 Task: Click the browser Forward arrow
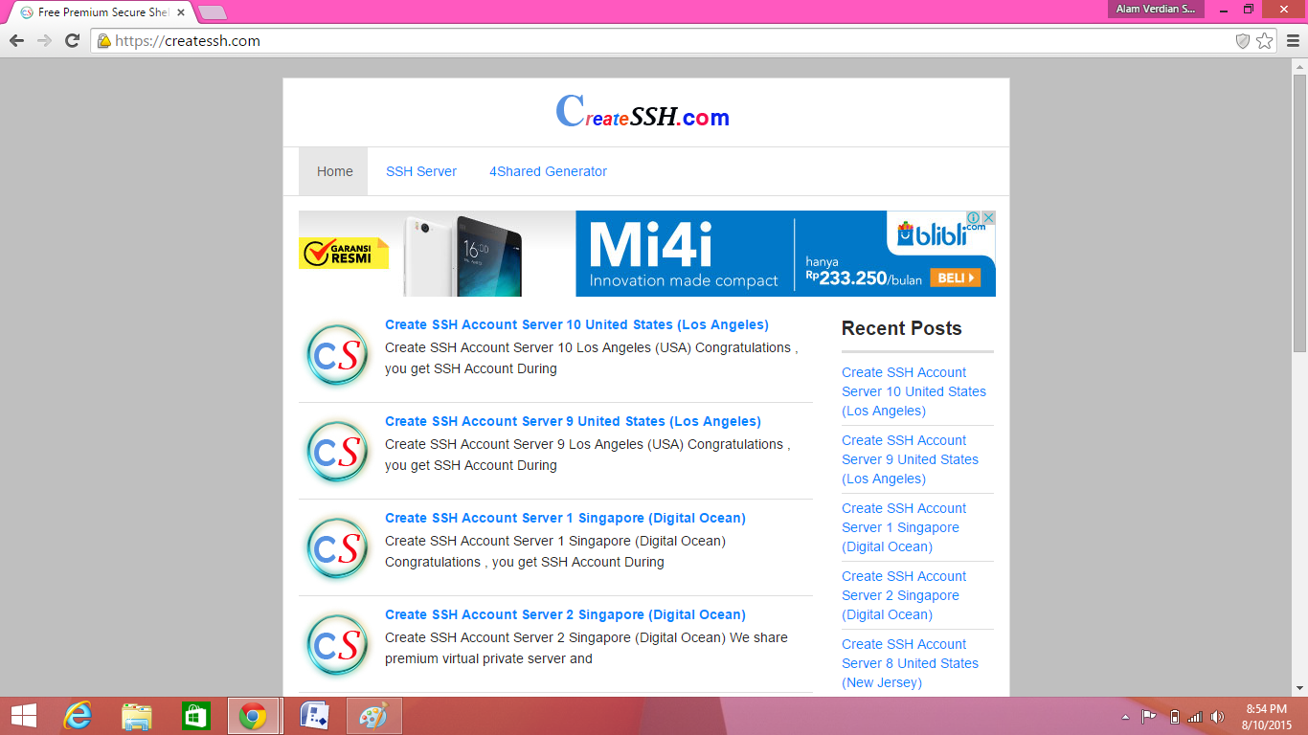pos(44,40)
